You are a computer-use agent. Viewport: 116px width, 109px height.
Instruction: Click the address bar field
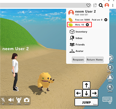tap(43, 5)
